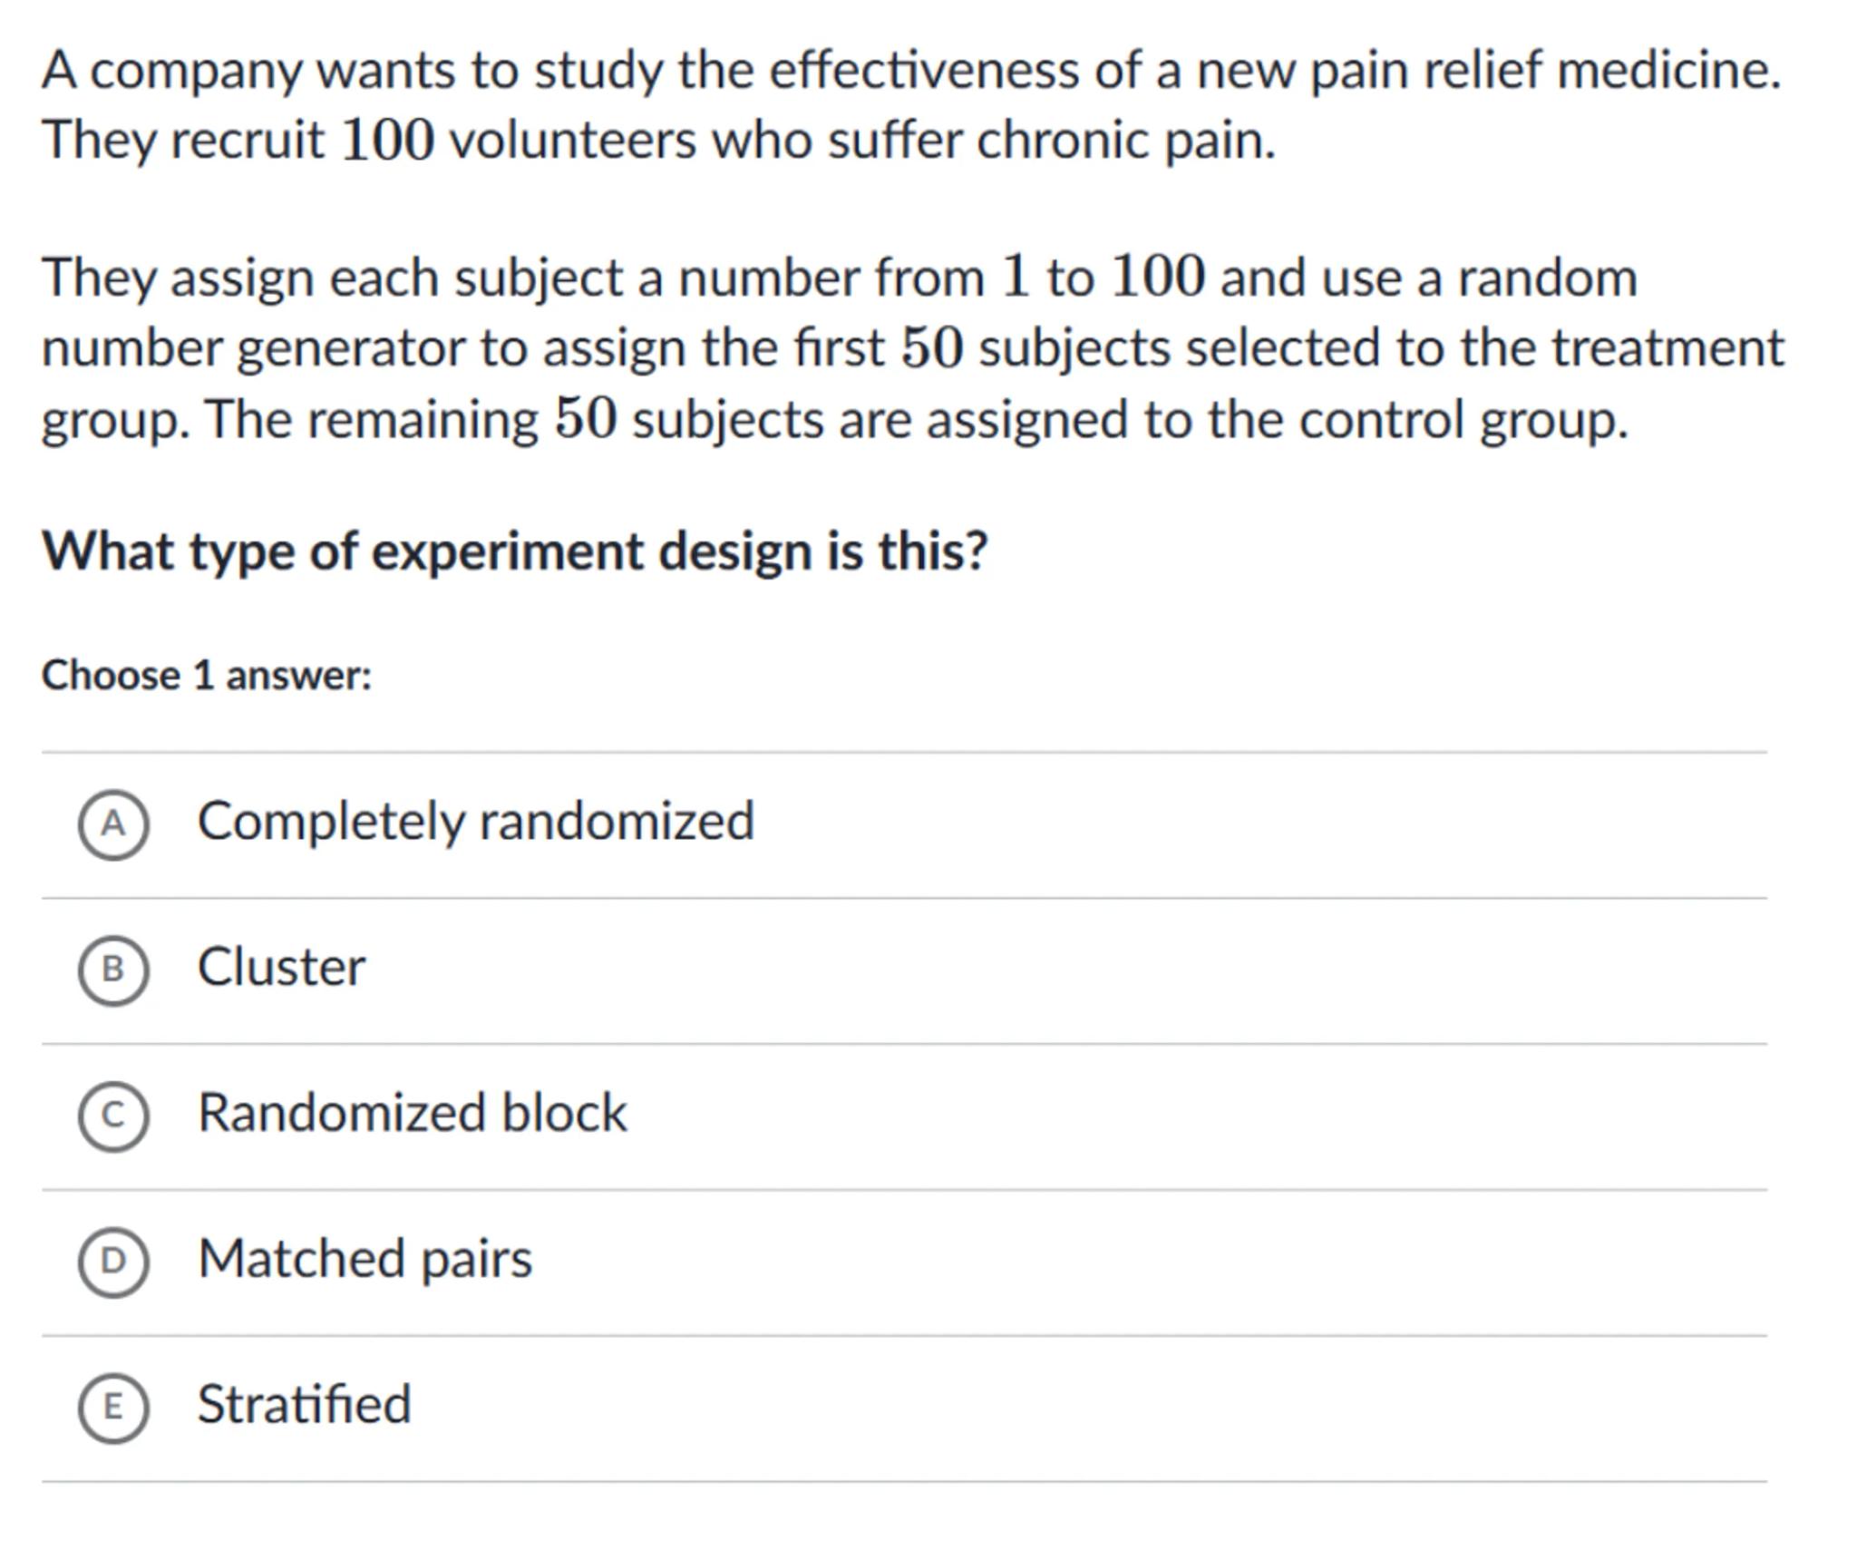Click the "Choose 1 answer:" prompt

(207, 676)
